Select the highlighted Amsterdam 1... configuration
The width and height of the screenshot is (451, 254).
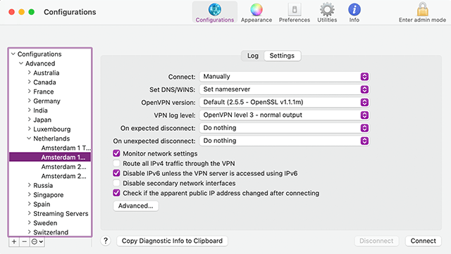tap(50, 157)
